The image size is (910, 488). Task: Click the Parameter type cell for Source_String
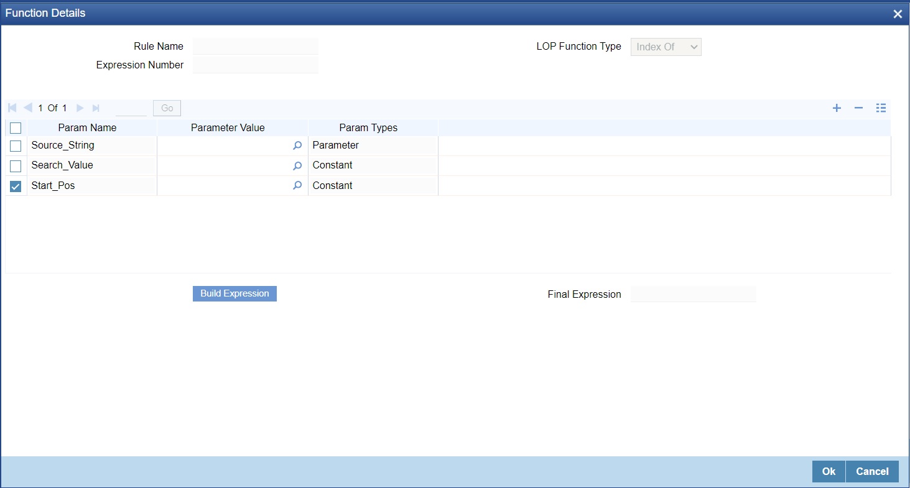[373, 145]
